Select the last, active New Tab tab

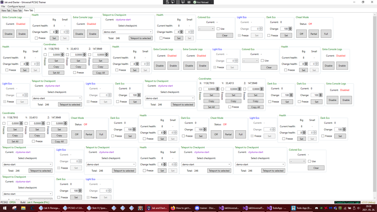[x=29, y=10]
